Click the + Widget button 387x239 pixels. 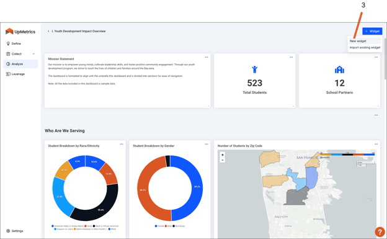coord(372,31)
